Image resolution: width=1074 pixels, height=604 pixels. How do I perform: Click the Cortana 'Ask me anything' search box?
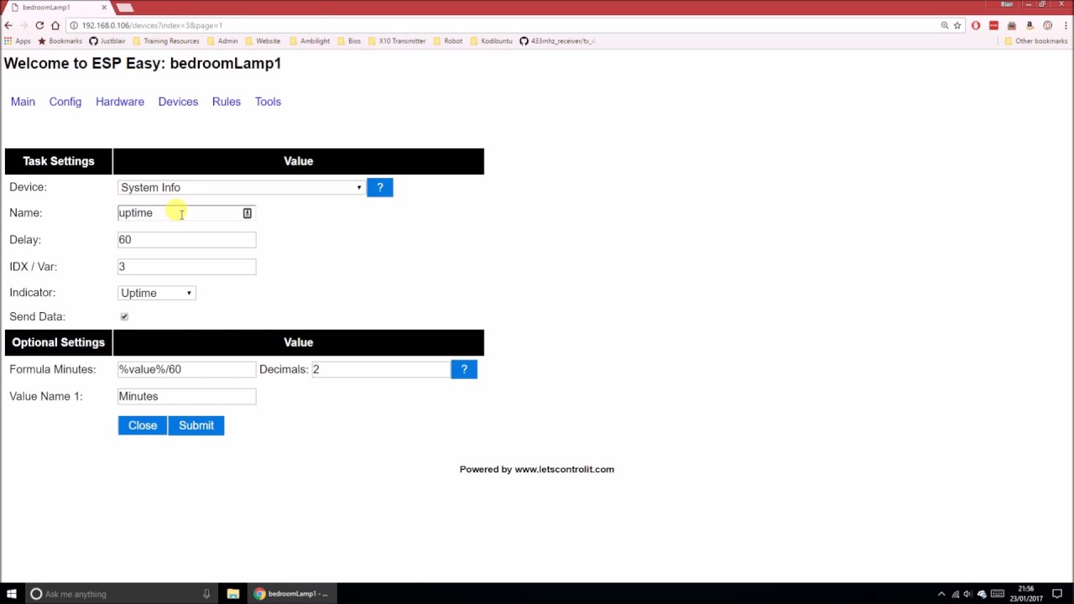click(120, 594)
